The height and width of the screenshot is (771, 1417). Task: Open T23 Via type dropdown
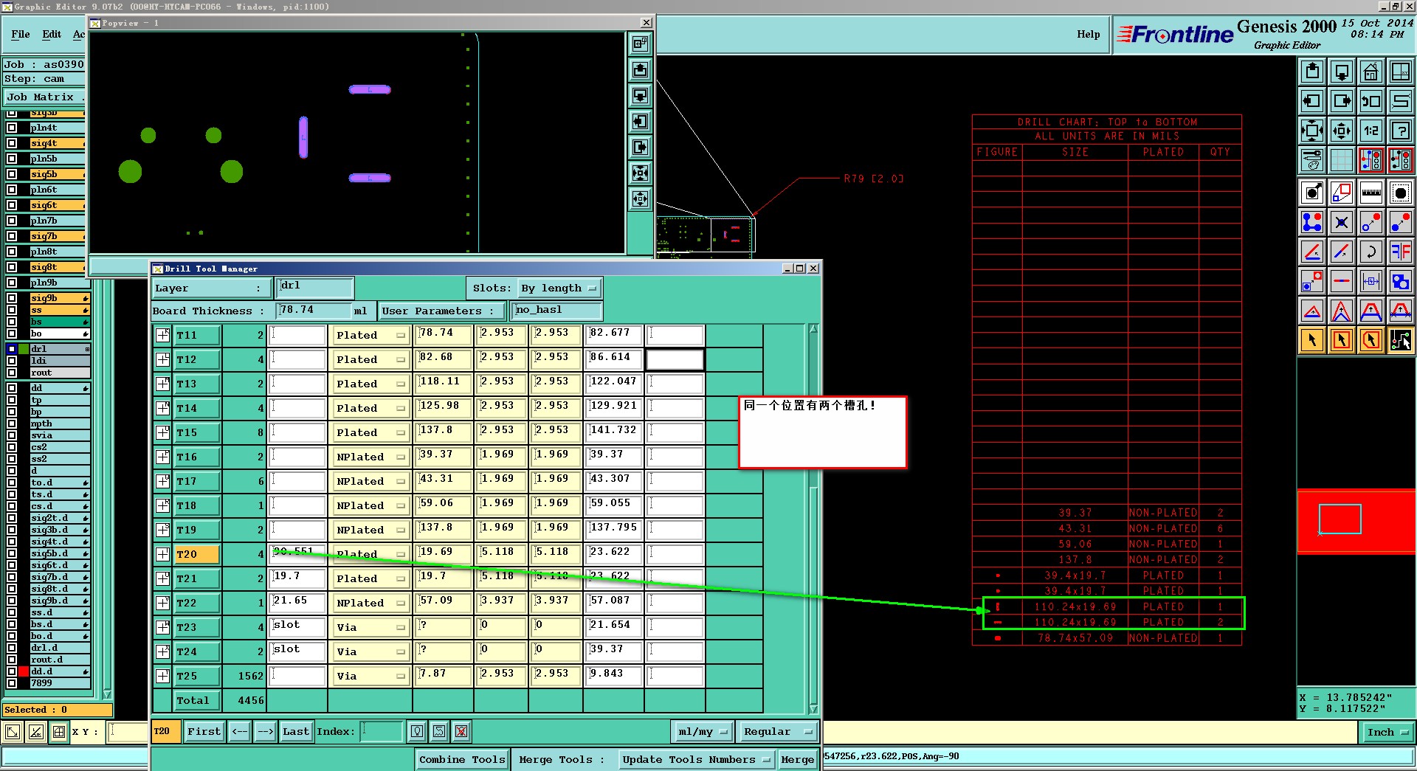pos(371,627)
